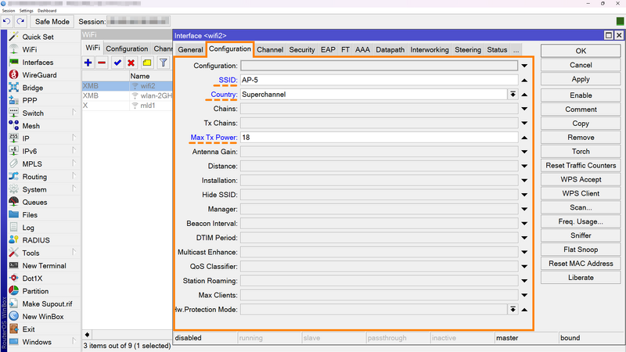Click the redo arrow in toolbar
The image size is (626, 352).
pyautogui.click(x=20, y=22)
